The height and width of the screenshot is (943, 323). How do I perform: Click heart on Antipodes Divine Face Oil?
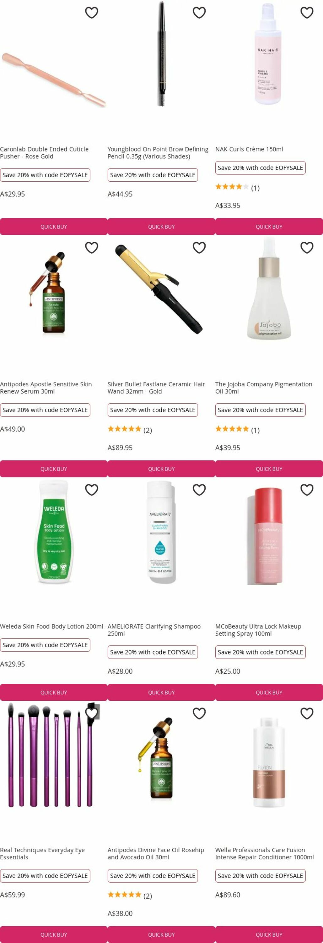(199, 714)
